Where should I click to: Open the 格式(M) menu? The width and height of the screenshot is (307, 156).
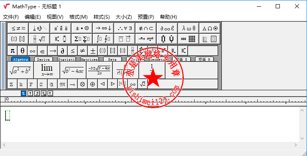[x=79, y=17]
